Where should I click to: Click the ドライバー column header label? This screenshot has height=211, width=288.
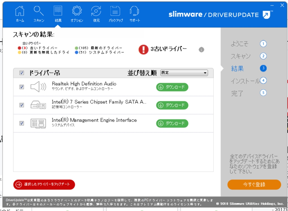pyautogui.click(x=44, y=73)
